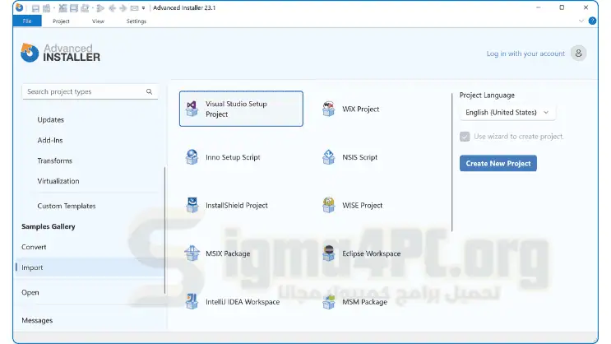
Task: Open the Project Language dropdown
Action: click(x=507, y=112)
